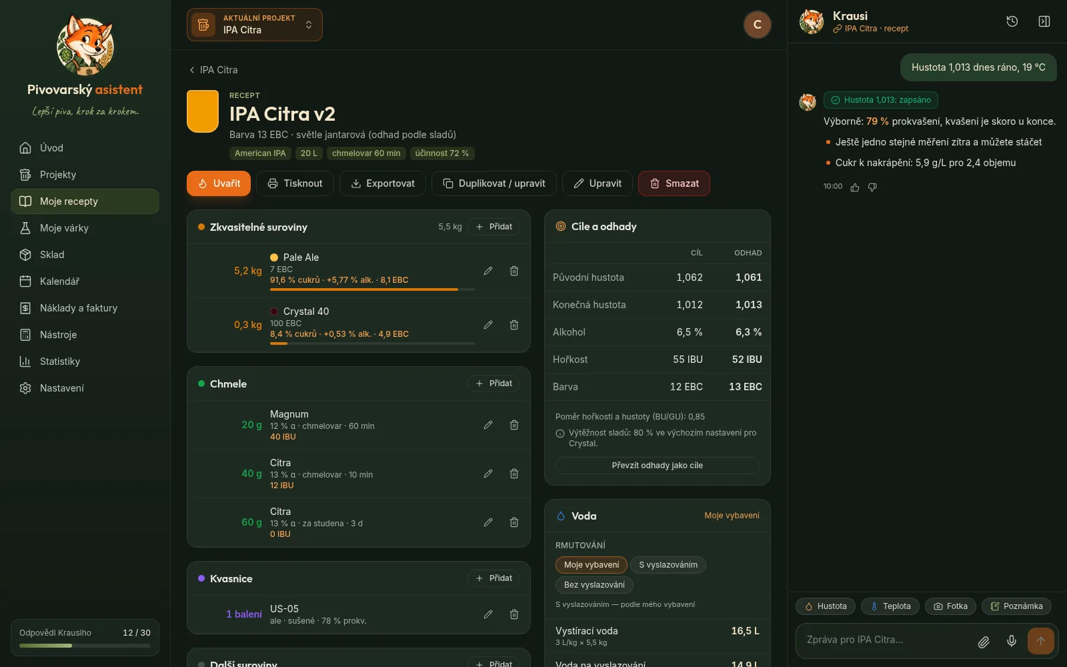Viewport: 1067px width, 667px height.
Task: Click Převzít odhady jako cíle
Action: [658, 466]
